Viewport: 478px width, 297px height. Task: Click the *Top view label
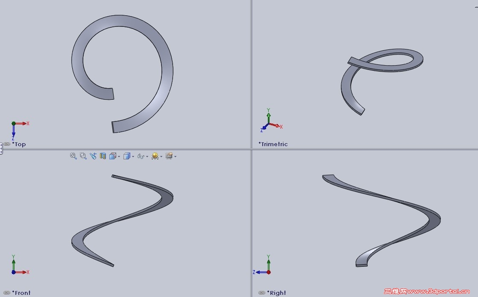19,144
